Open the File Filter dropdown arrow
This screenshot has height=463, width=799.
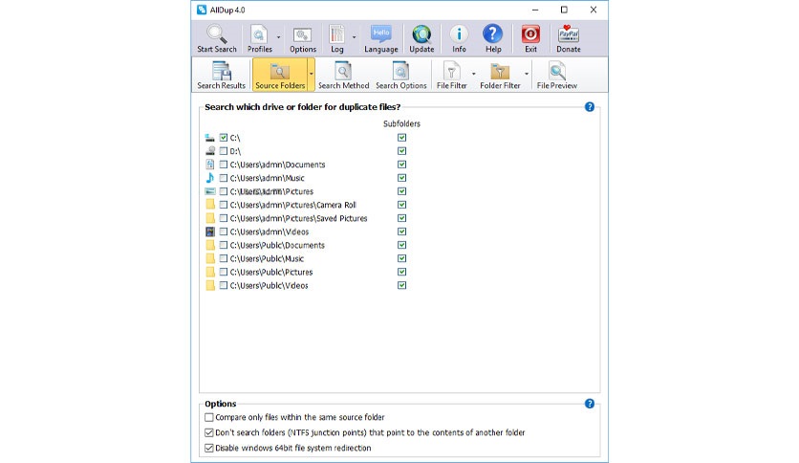[x=473, y=74]
